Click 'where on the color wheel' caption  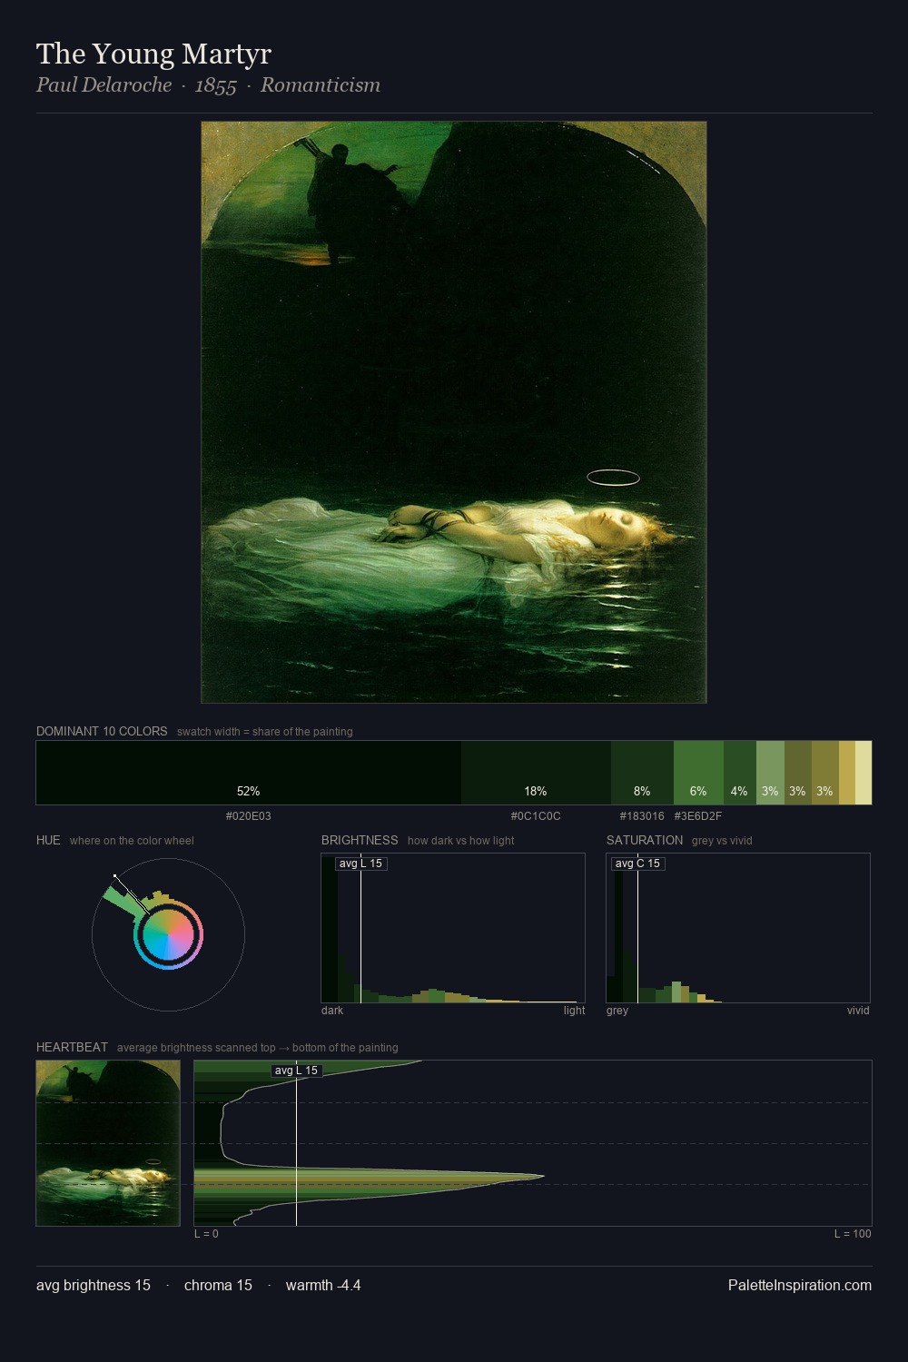click(132, 841)
